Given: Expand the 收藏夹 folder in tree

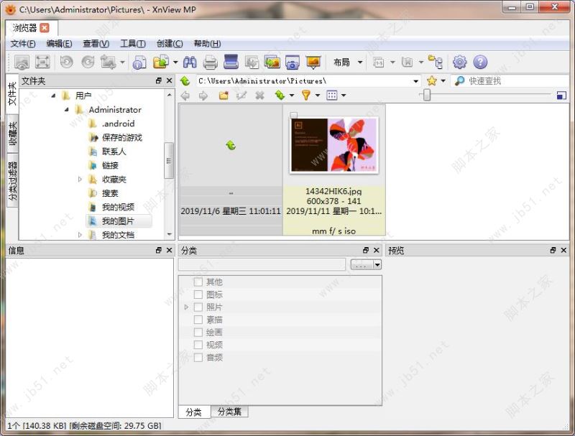Looking at the screenshot, I should tap(80, 179).
